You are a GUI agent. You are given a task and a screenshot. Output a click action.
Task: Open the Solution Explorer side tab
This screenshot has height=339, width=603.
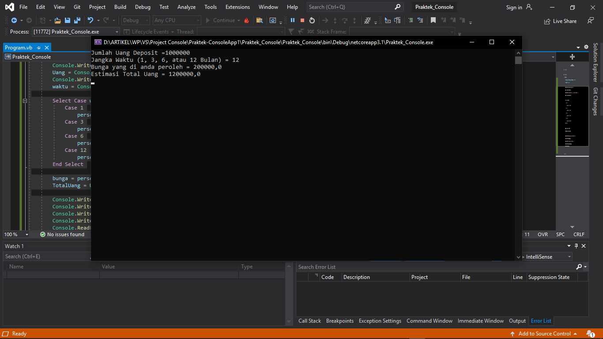(595, 62)
